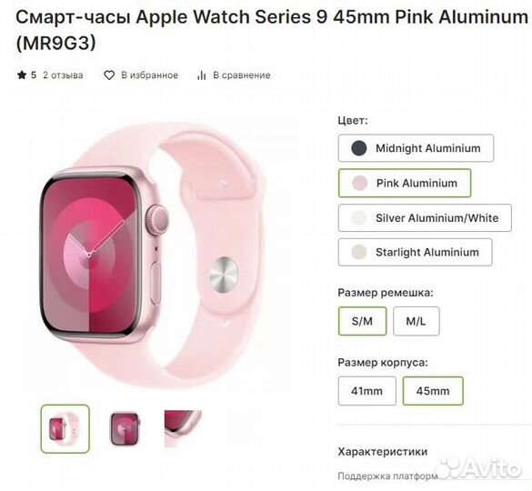The image size is (532, 491).
Task: Select Pink Aluminium color option
Action: coord(405,183)
